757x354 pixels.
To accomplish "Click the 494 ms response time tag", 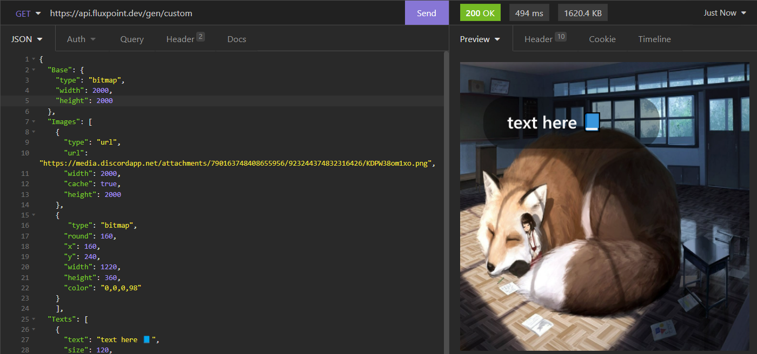I will coord(529,13).
